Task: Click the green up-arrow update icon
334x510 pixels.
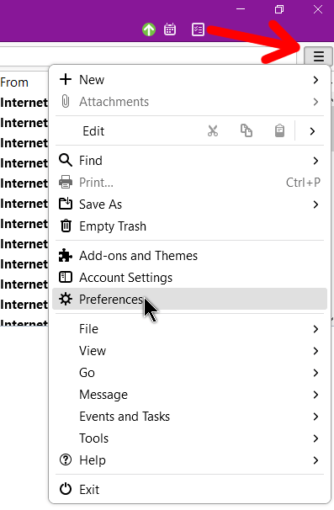Action: click(149, 29)
